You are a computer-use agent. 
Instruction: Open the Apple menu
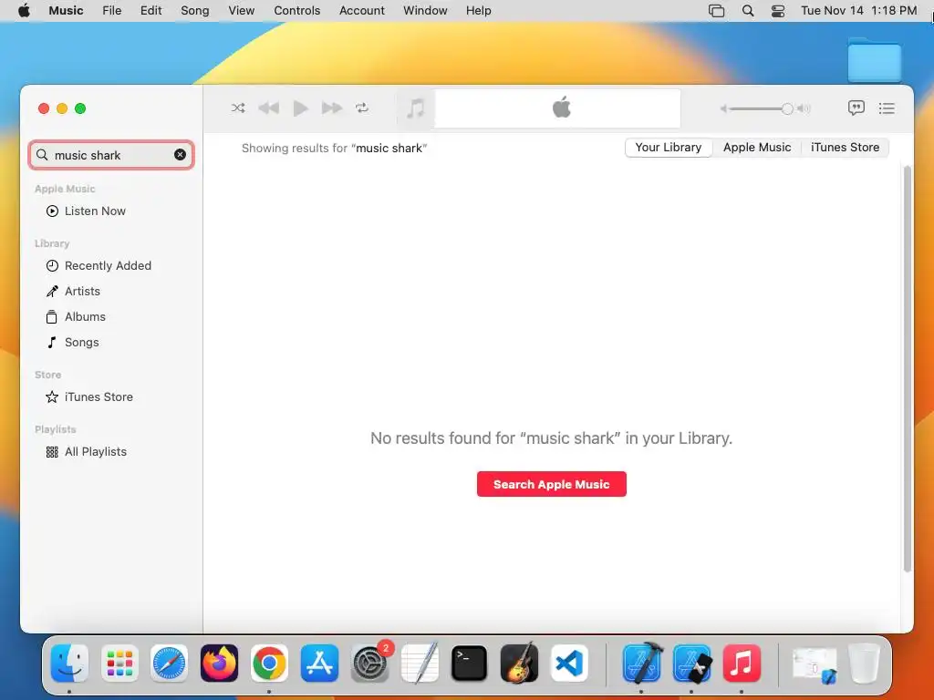pos(24,11)
